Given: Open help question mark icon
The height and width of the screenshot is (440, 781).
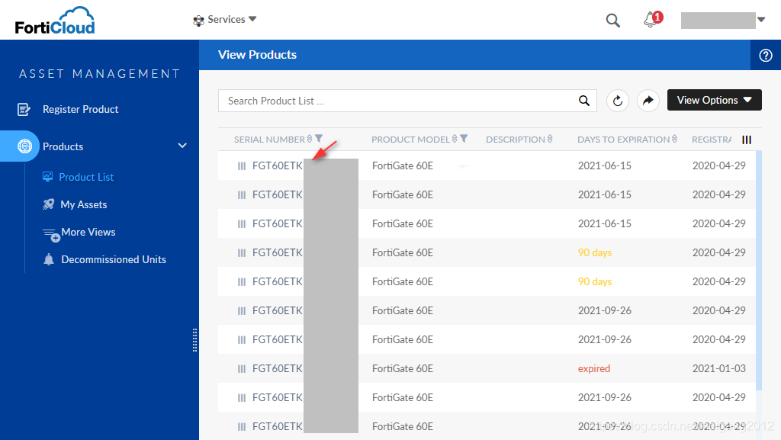Looking at the screenshot, I should point(766,55).
